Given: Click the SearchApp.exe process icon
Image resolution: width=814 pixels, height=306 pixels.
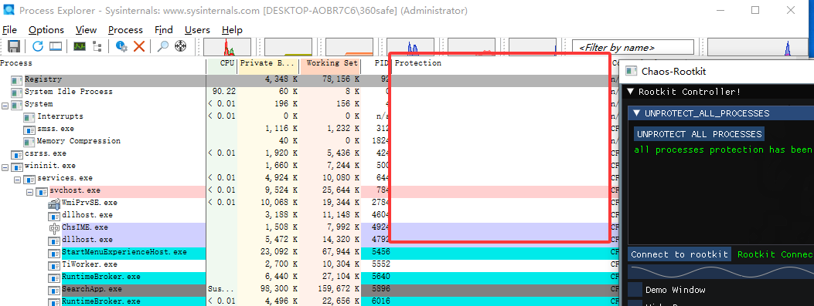Looking at the screenshot, I should coord(54,290).
